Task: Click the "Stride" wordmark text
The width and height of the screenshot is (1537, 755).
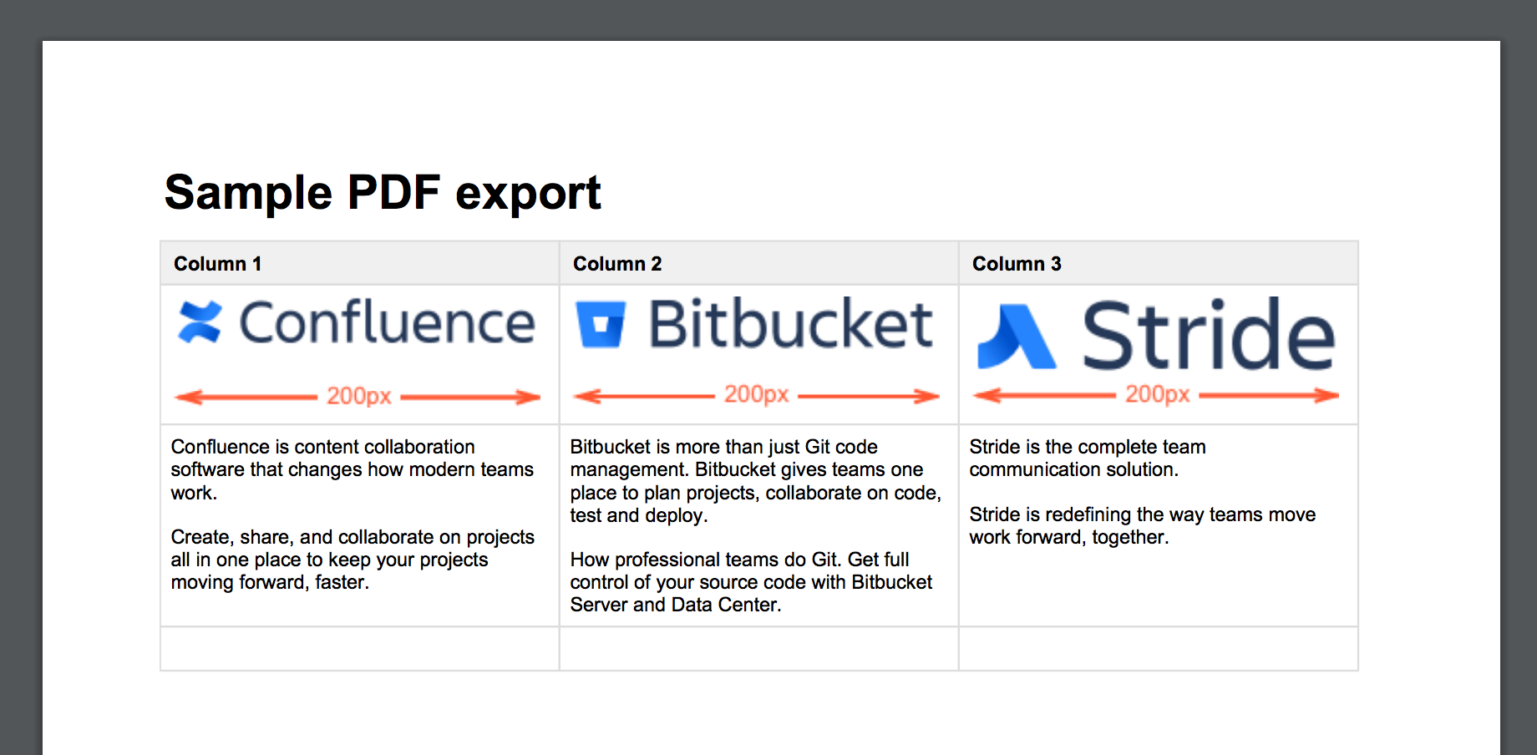Action: (1209, 334)
